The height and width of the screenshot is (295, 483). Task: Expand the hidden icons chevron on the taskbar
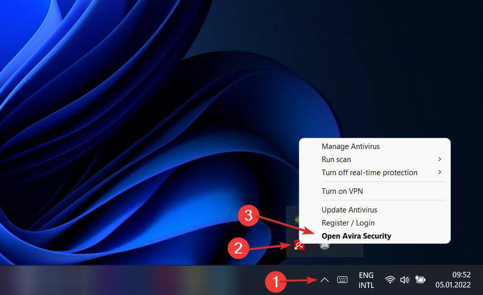[325, 279]
